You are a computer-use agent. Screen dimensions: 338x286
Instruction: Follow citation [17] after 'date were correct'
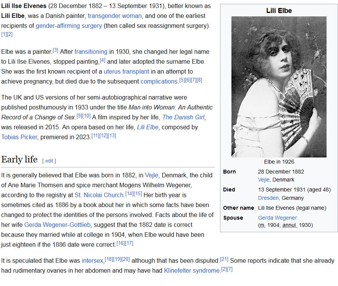[x=129, y=243]
